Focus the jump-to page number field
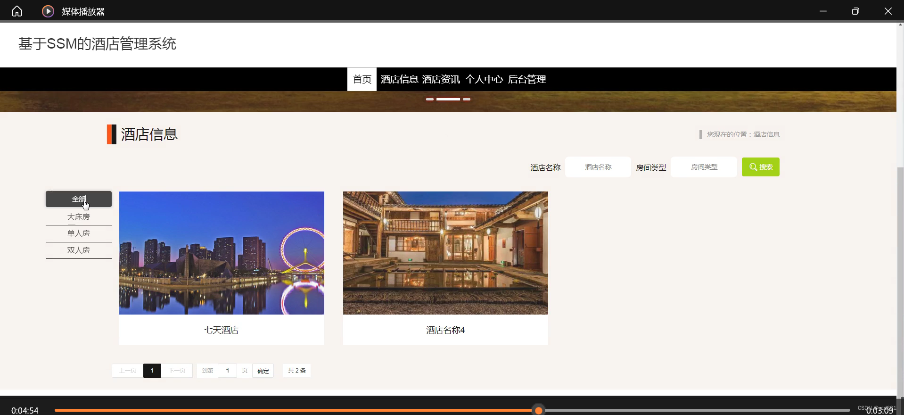 [x=228, y=371]
